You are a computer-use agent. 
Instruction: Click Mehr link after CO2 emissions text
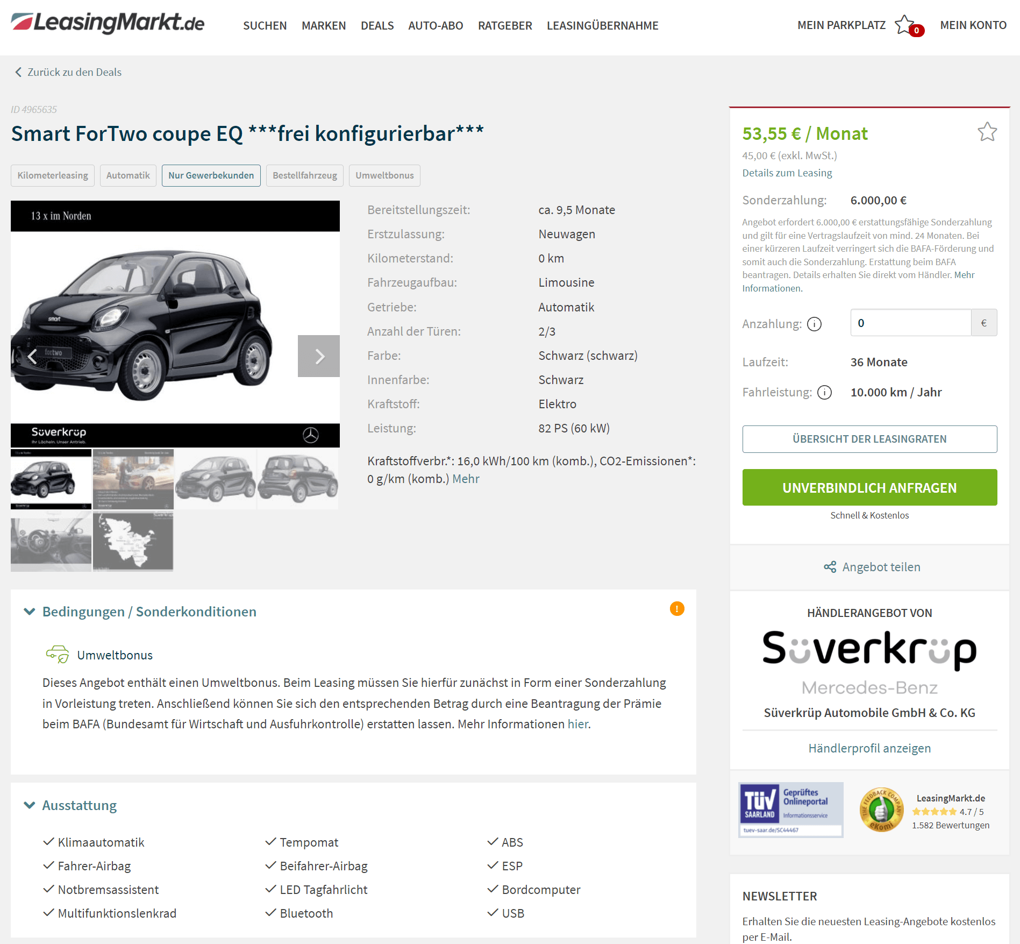coord(466,479)
